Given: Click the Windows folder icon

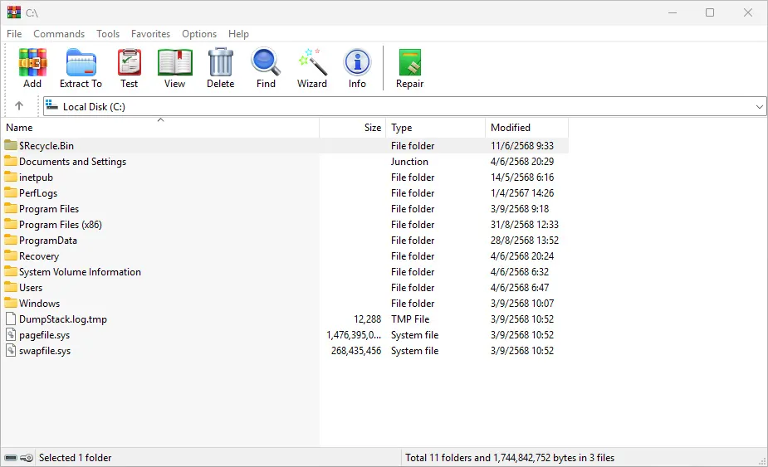Looking at the screenshot, I should (11, 303).
